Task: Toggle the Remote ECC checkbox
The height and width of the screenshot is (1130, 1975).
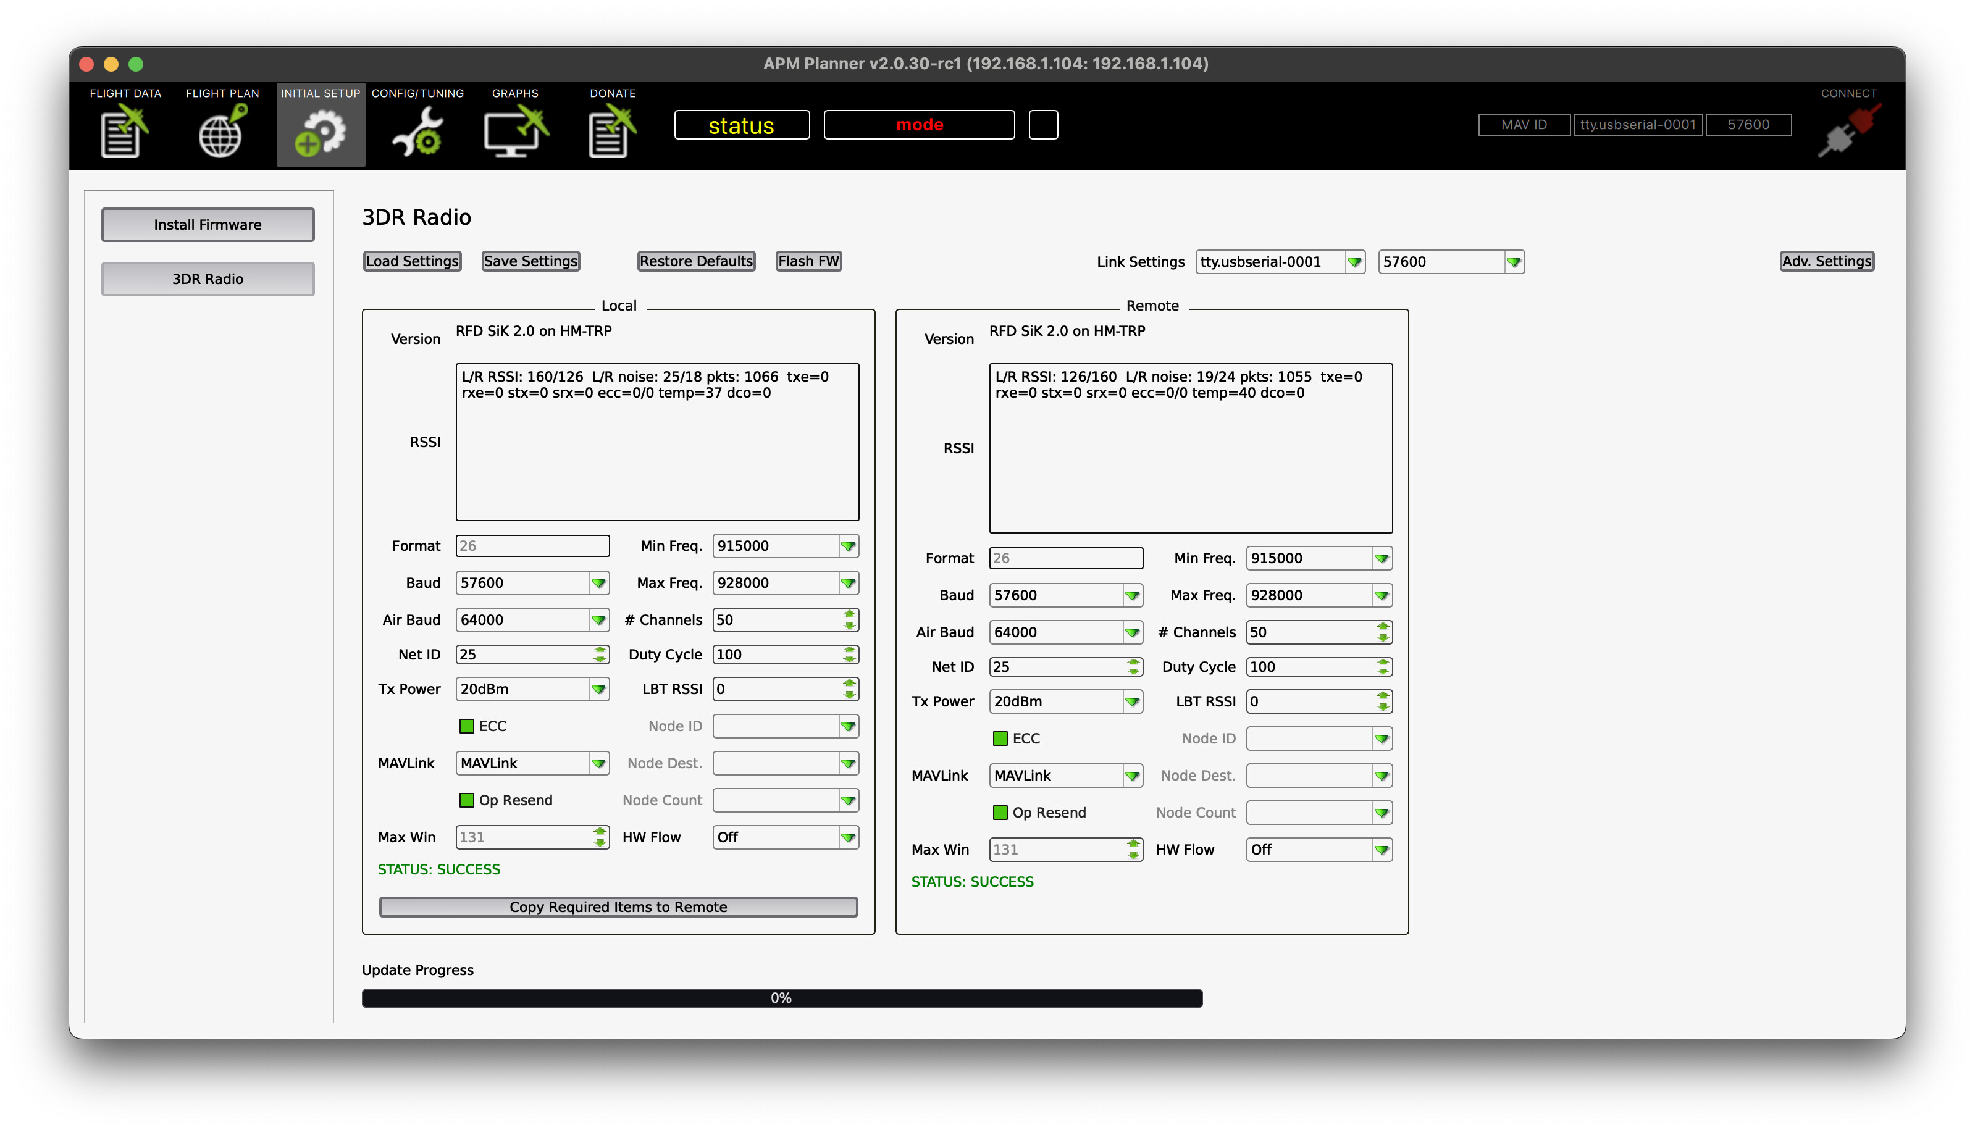Action: [x=1000, y=738]
